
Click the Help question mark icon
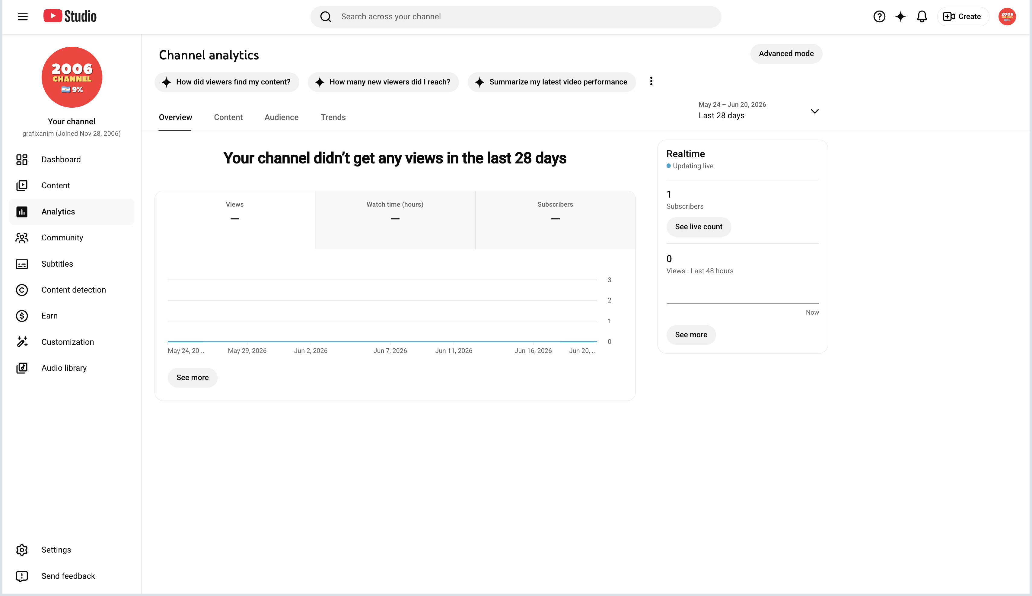point(879,16)
